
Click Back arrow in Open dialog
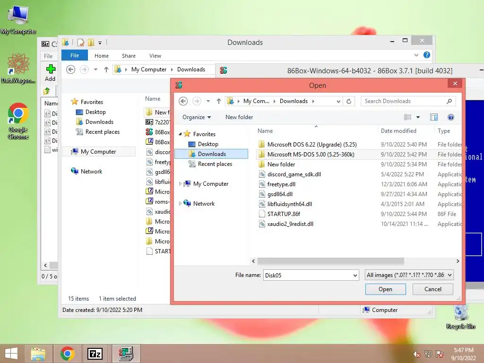[x=183, y=101]
